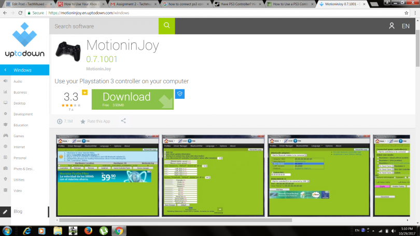Open Firefox from the taskbar
This screenshot has width=420, height=236.
[88, 230]
